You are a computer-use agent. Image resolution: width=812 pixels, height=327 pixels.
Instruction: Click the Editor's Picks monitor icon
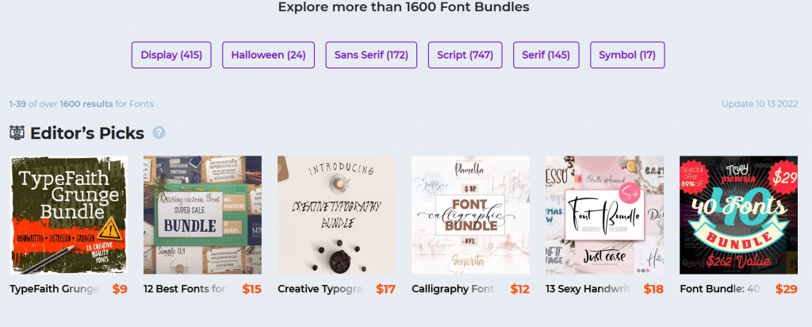pyautogui.click(x=17, y=133)
